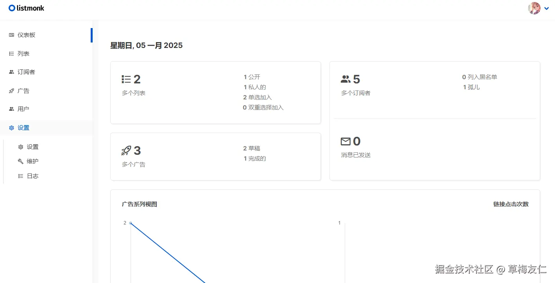This screenshot has height=283, width=555.
Task: Click the 公开 lists stat
Action: pos(252,77)
